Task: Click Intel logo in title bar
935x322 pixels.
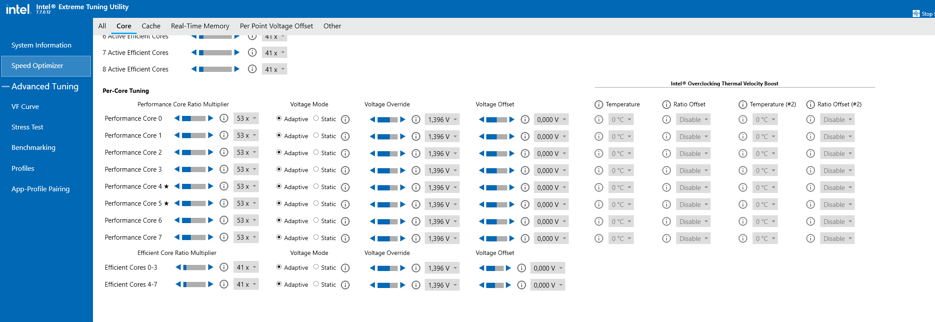Action: 18,9
